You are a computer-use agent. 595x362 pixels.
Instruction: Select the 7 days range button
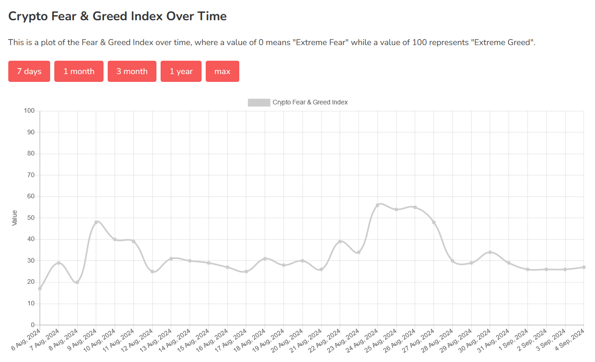tap(29, 71)
